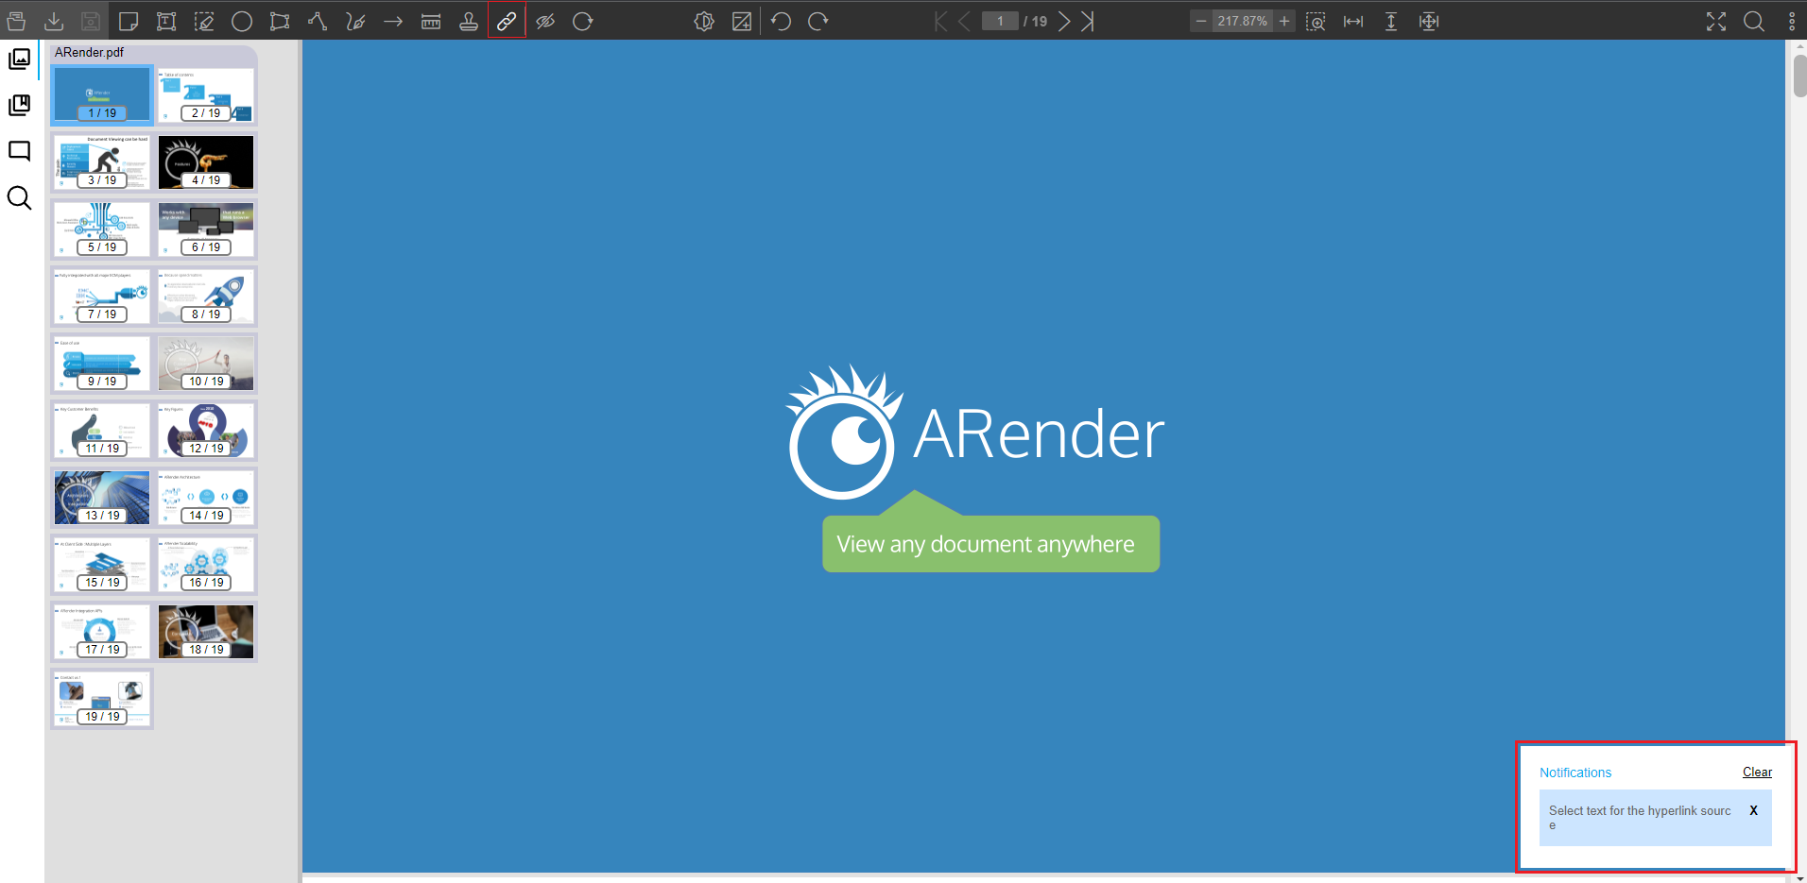Click the current page number field
1807x883 pixels.
coord(1000,21)
